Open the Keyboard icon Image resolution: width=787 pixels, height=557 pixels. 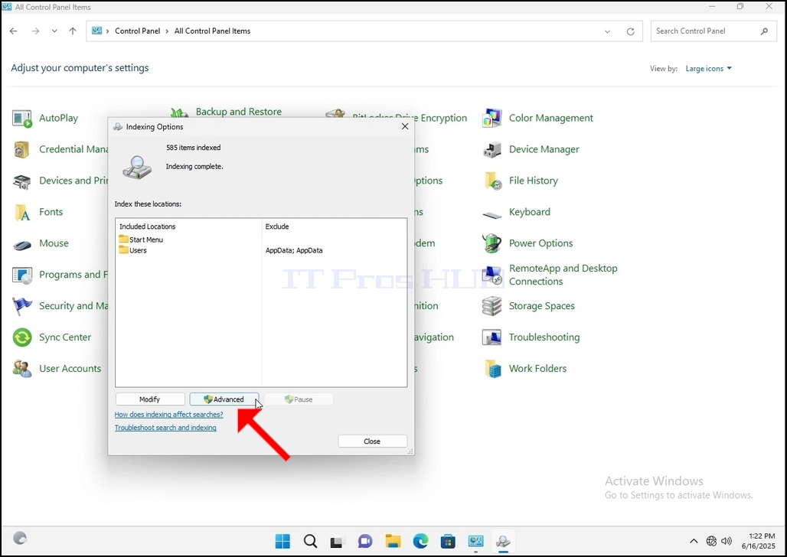tap(491, 215)
